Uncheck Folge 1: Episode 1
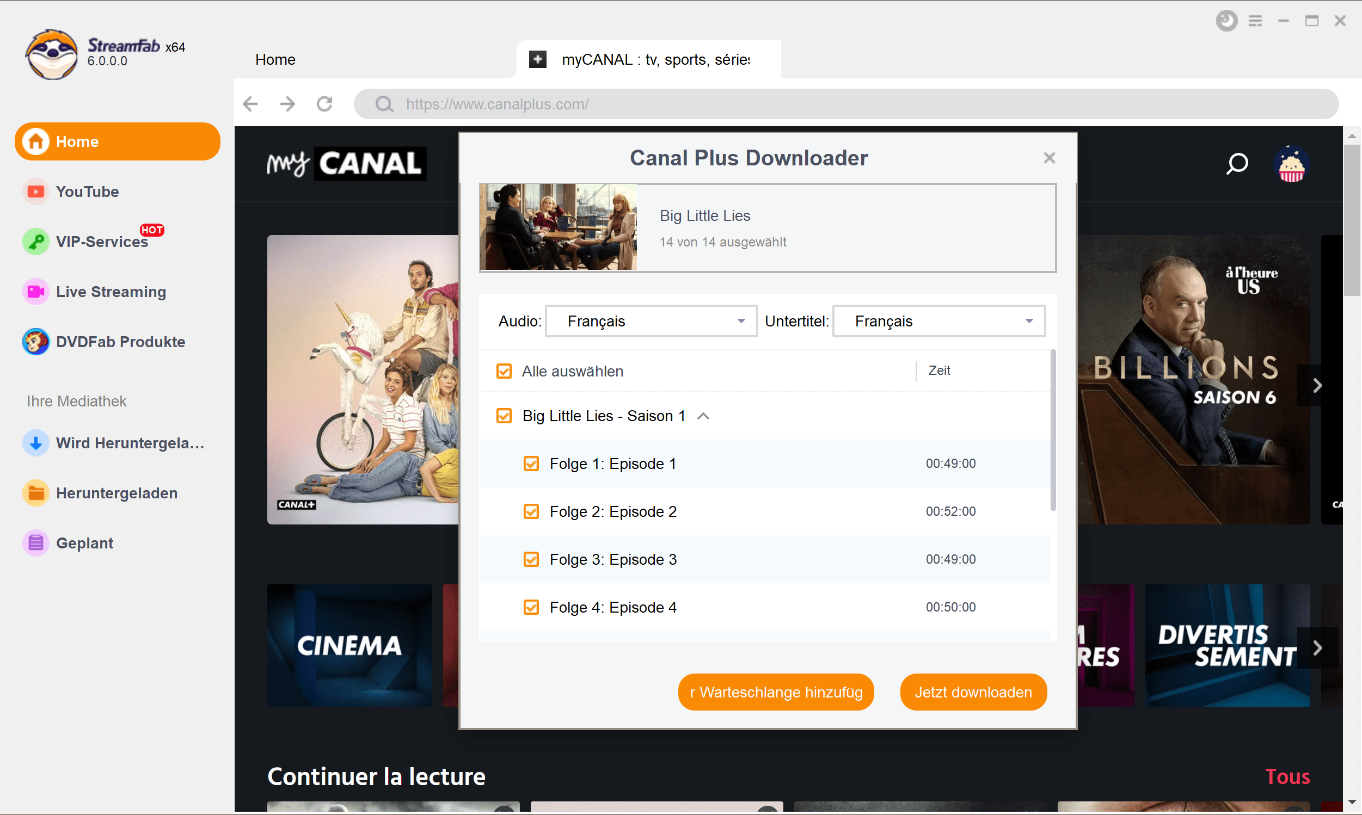 pyautogui.click(x=531, y=464)
